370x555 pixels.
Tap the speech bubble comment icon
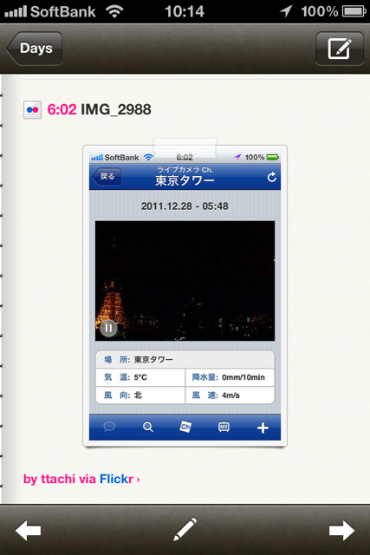click(109, 427)
